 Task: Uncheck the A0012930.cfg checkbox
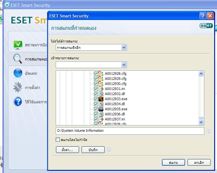96,84
